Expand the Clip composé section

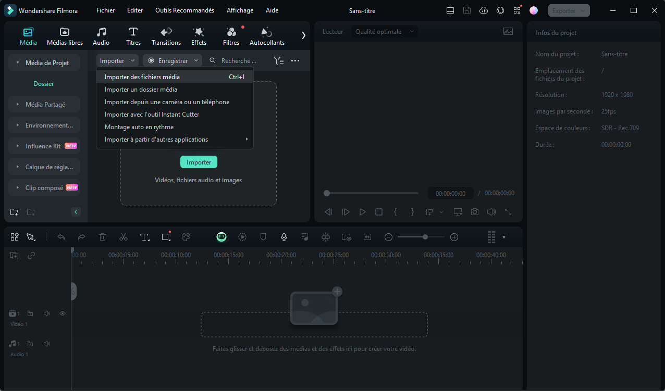coord(44,188)
